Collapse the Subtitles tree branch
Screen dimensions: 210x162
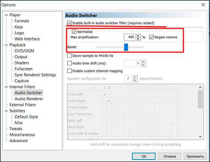tap(6, 111)
